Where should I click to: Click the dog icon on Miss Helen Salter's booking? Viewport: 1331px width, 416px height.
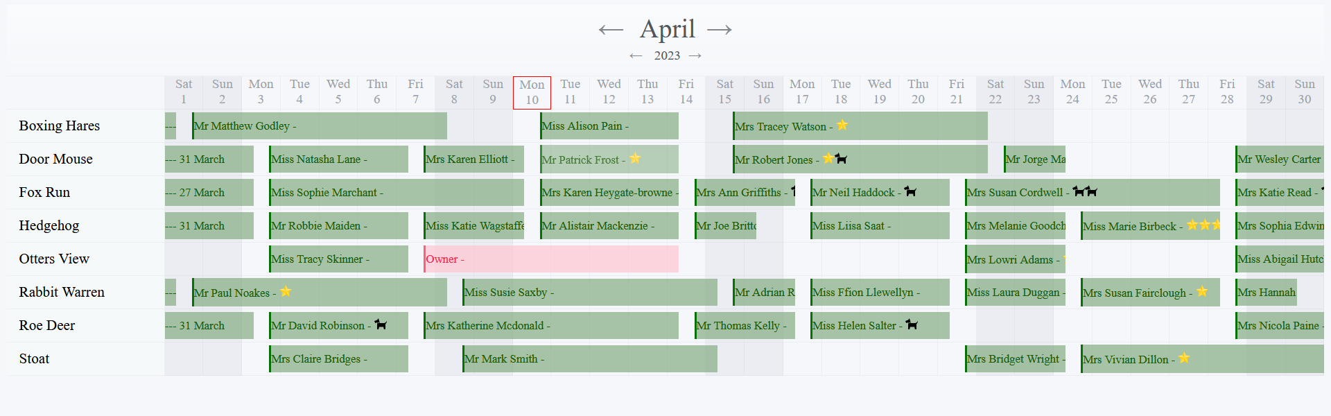(912, 324)
